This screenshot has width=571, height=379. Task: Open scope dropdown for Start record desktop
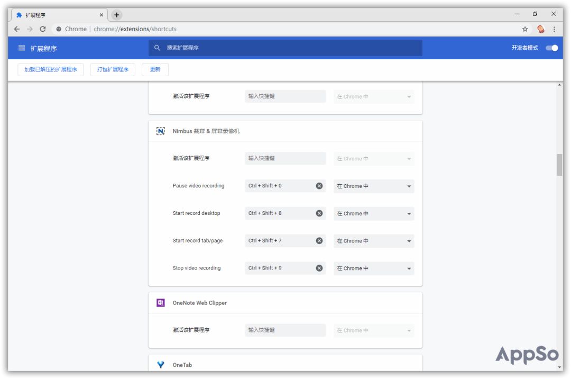pos(374,213)
